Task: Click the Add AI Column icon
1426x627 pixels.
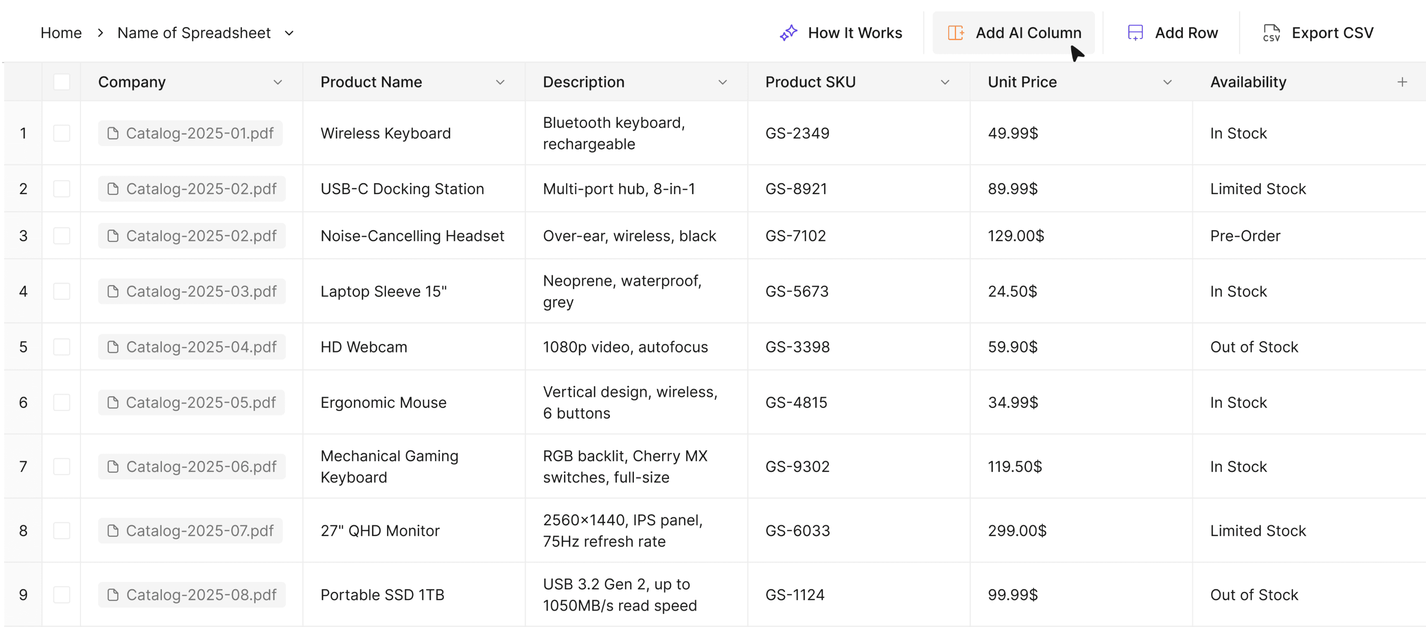Action: coord(956,33)
